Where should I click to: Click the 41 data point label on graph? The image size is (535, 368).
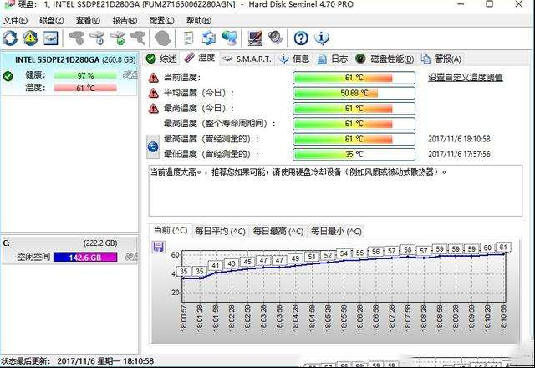coord(216,266)
